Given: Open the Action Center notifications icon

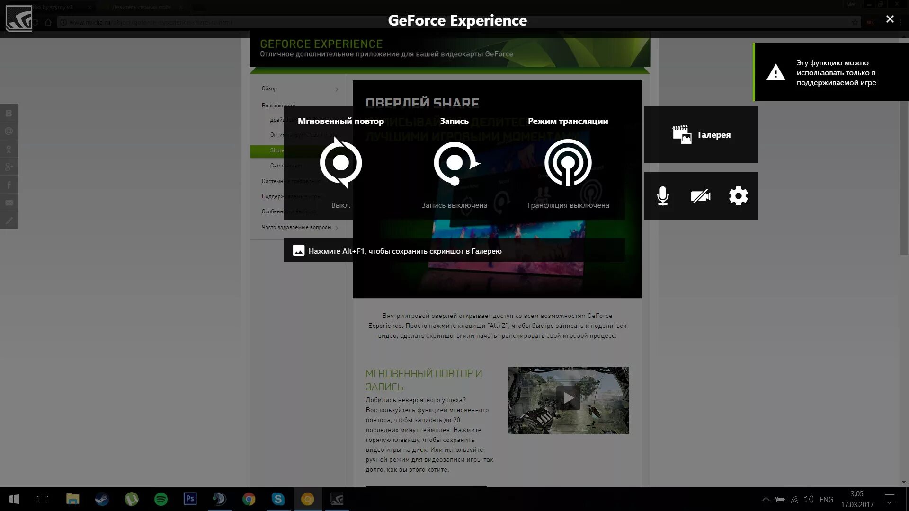Looking at the screenshot, I should point(890,499).
